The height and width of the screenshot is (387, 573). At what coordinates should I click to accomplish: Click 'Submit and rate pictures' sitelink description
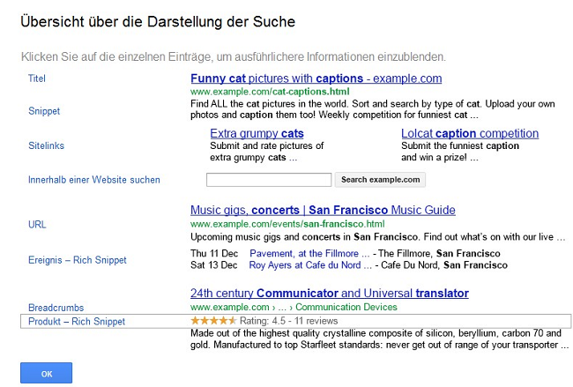267,152
